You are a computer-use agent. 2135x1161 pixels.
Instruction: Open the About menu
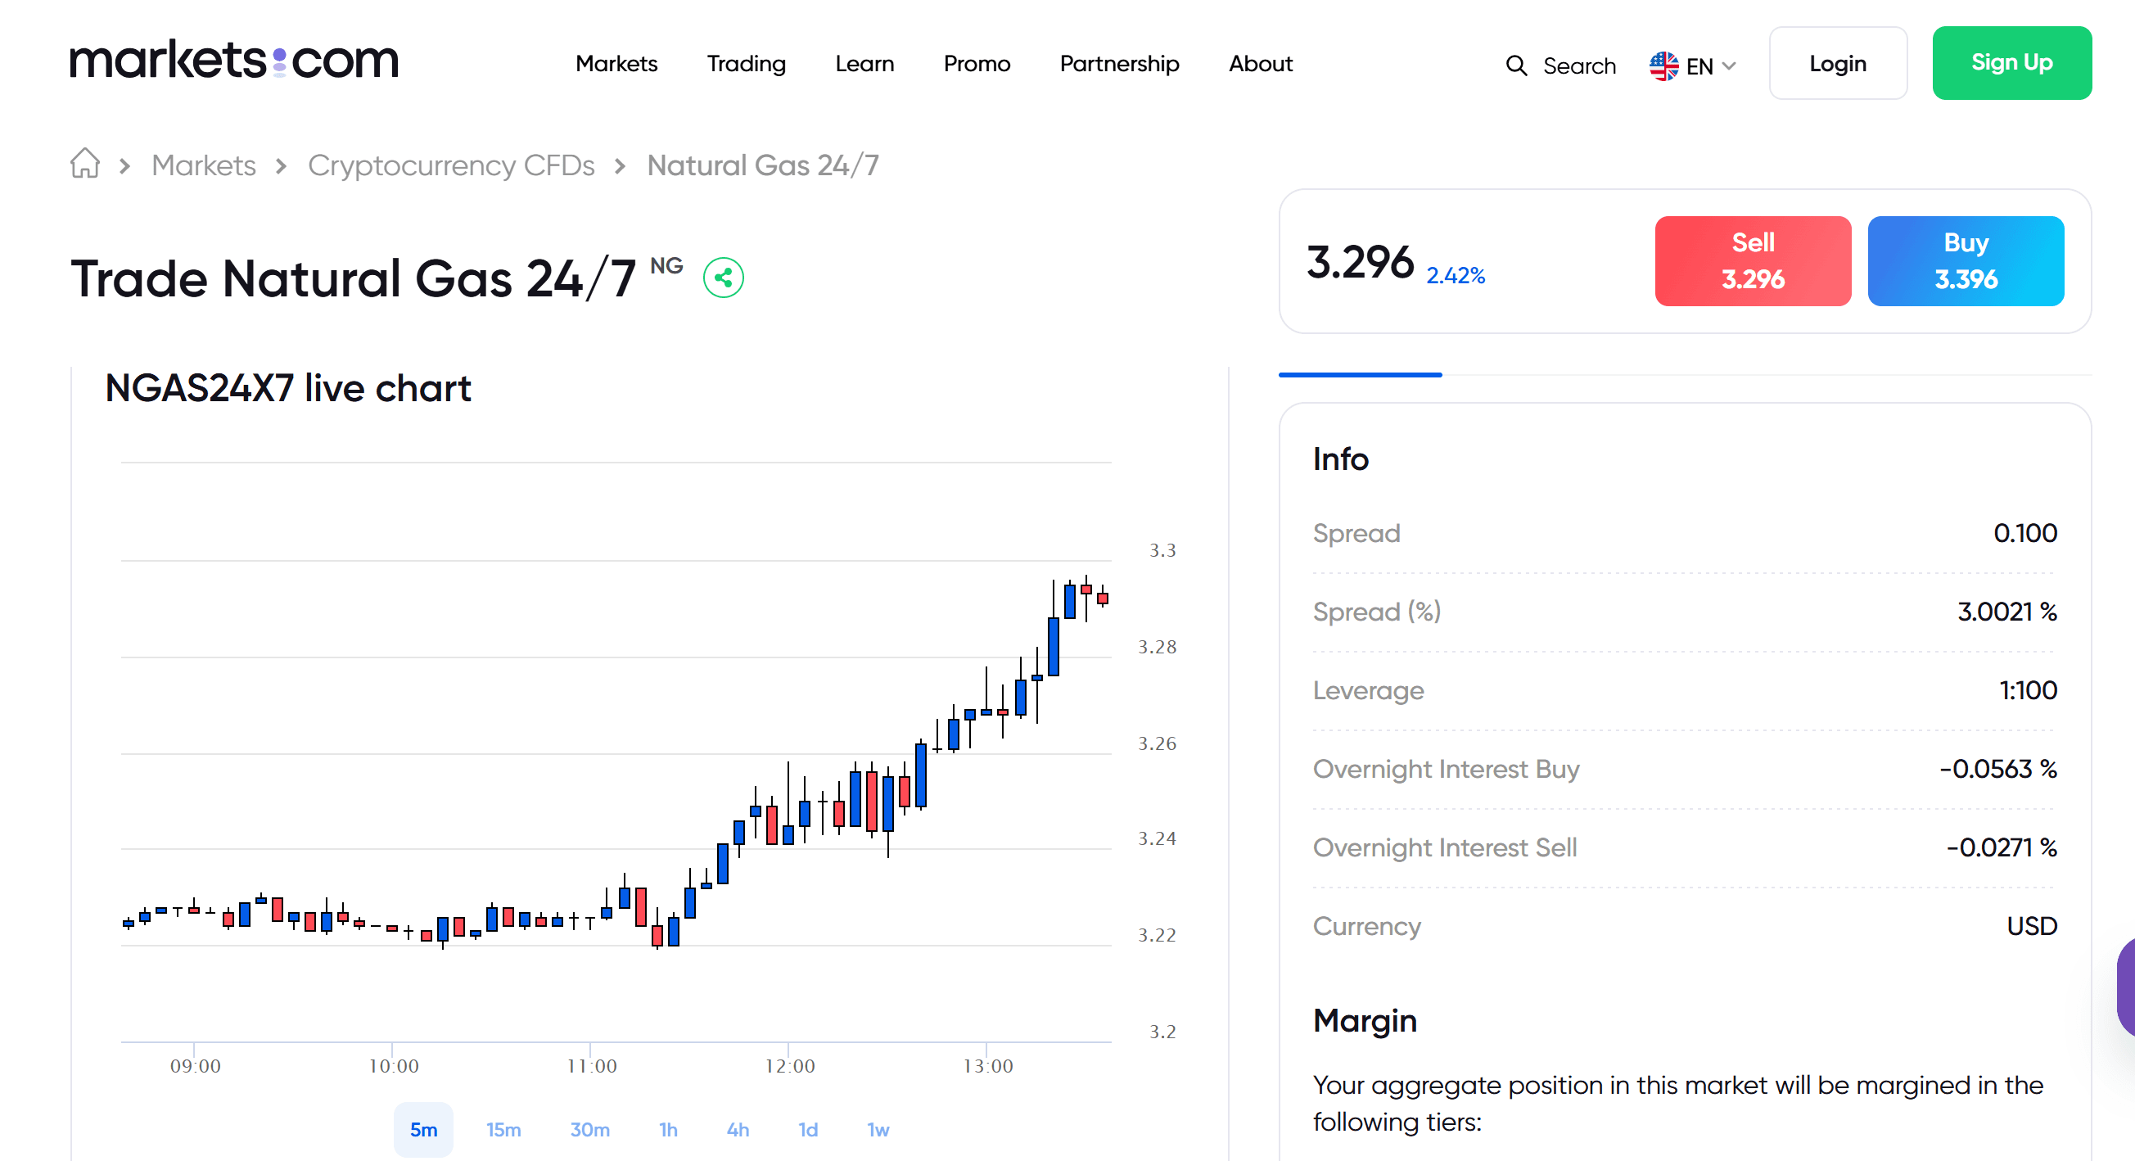[1260, 64]
